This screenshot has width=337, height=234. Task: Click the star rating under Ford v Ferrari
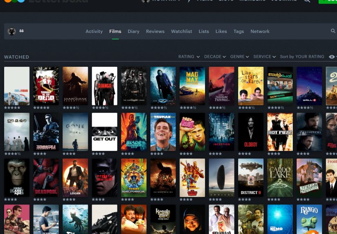click(12, 108)
